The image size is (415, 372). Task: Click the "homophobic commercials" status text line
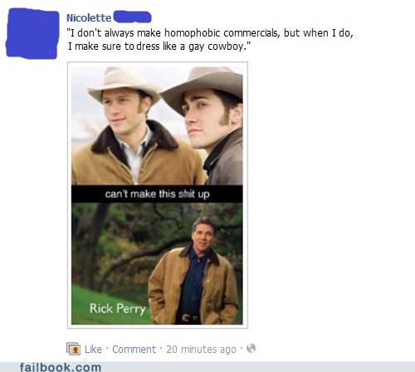[210, 33]
